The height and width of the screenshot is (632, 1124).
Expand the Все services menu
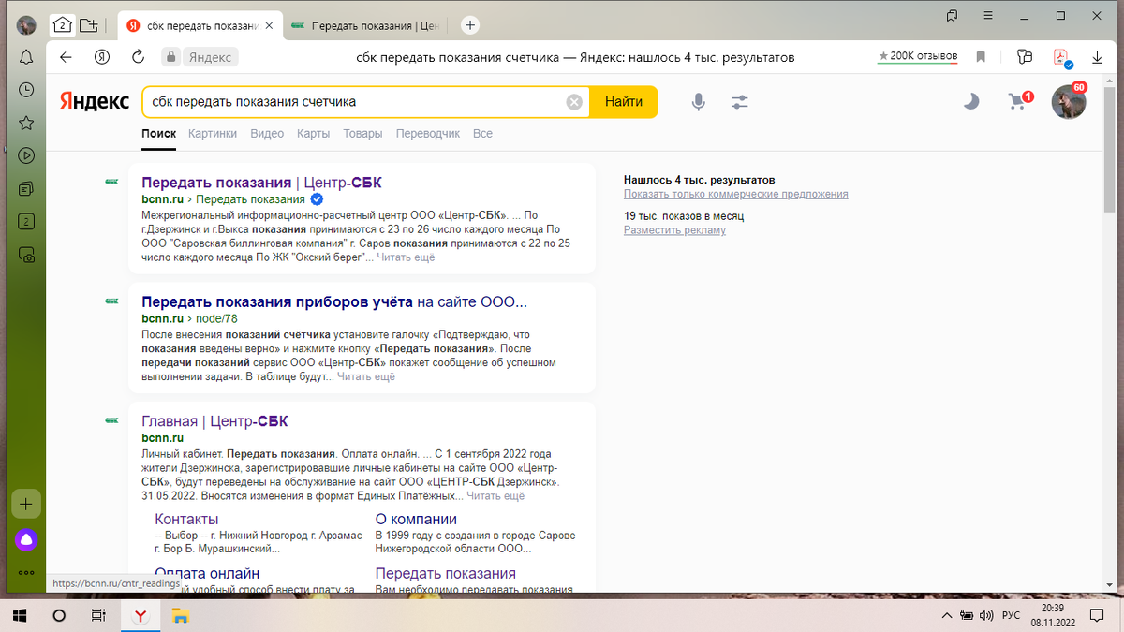[x=482, y=134]
